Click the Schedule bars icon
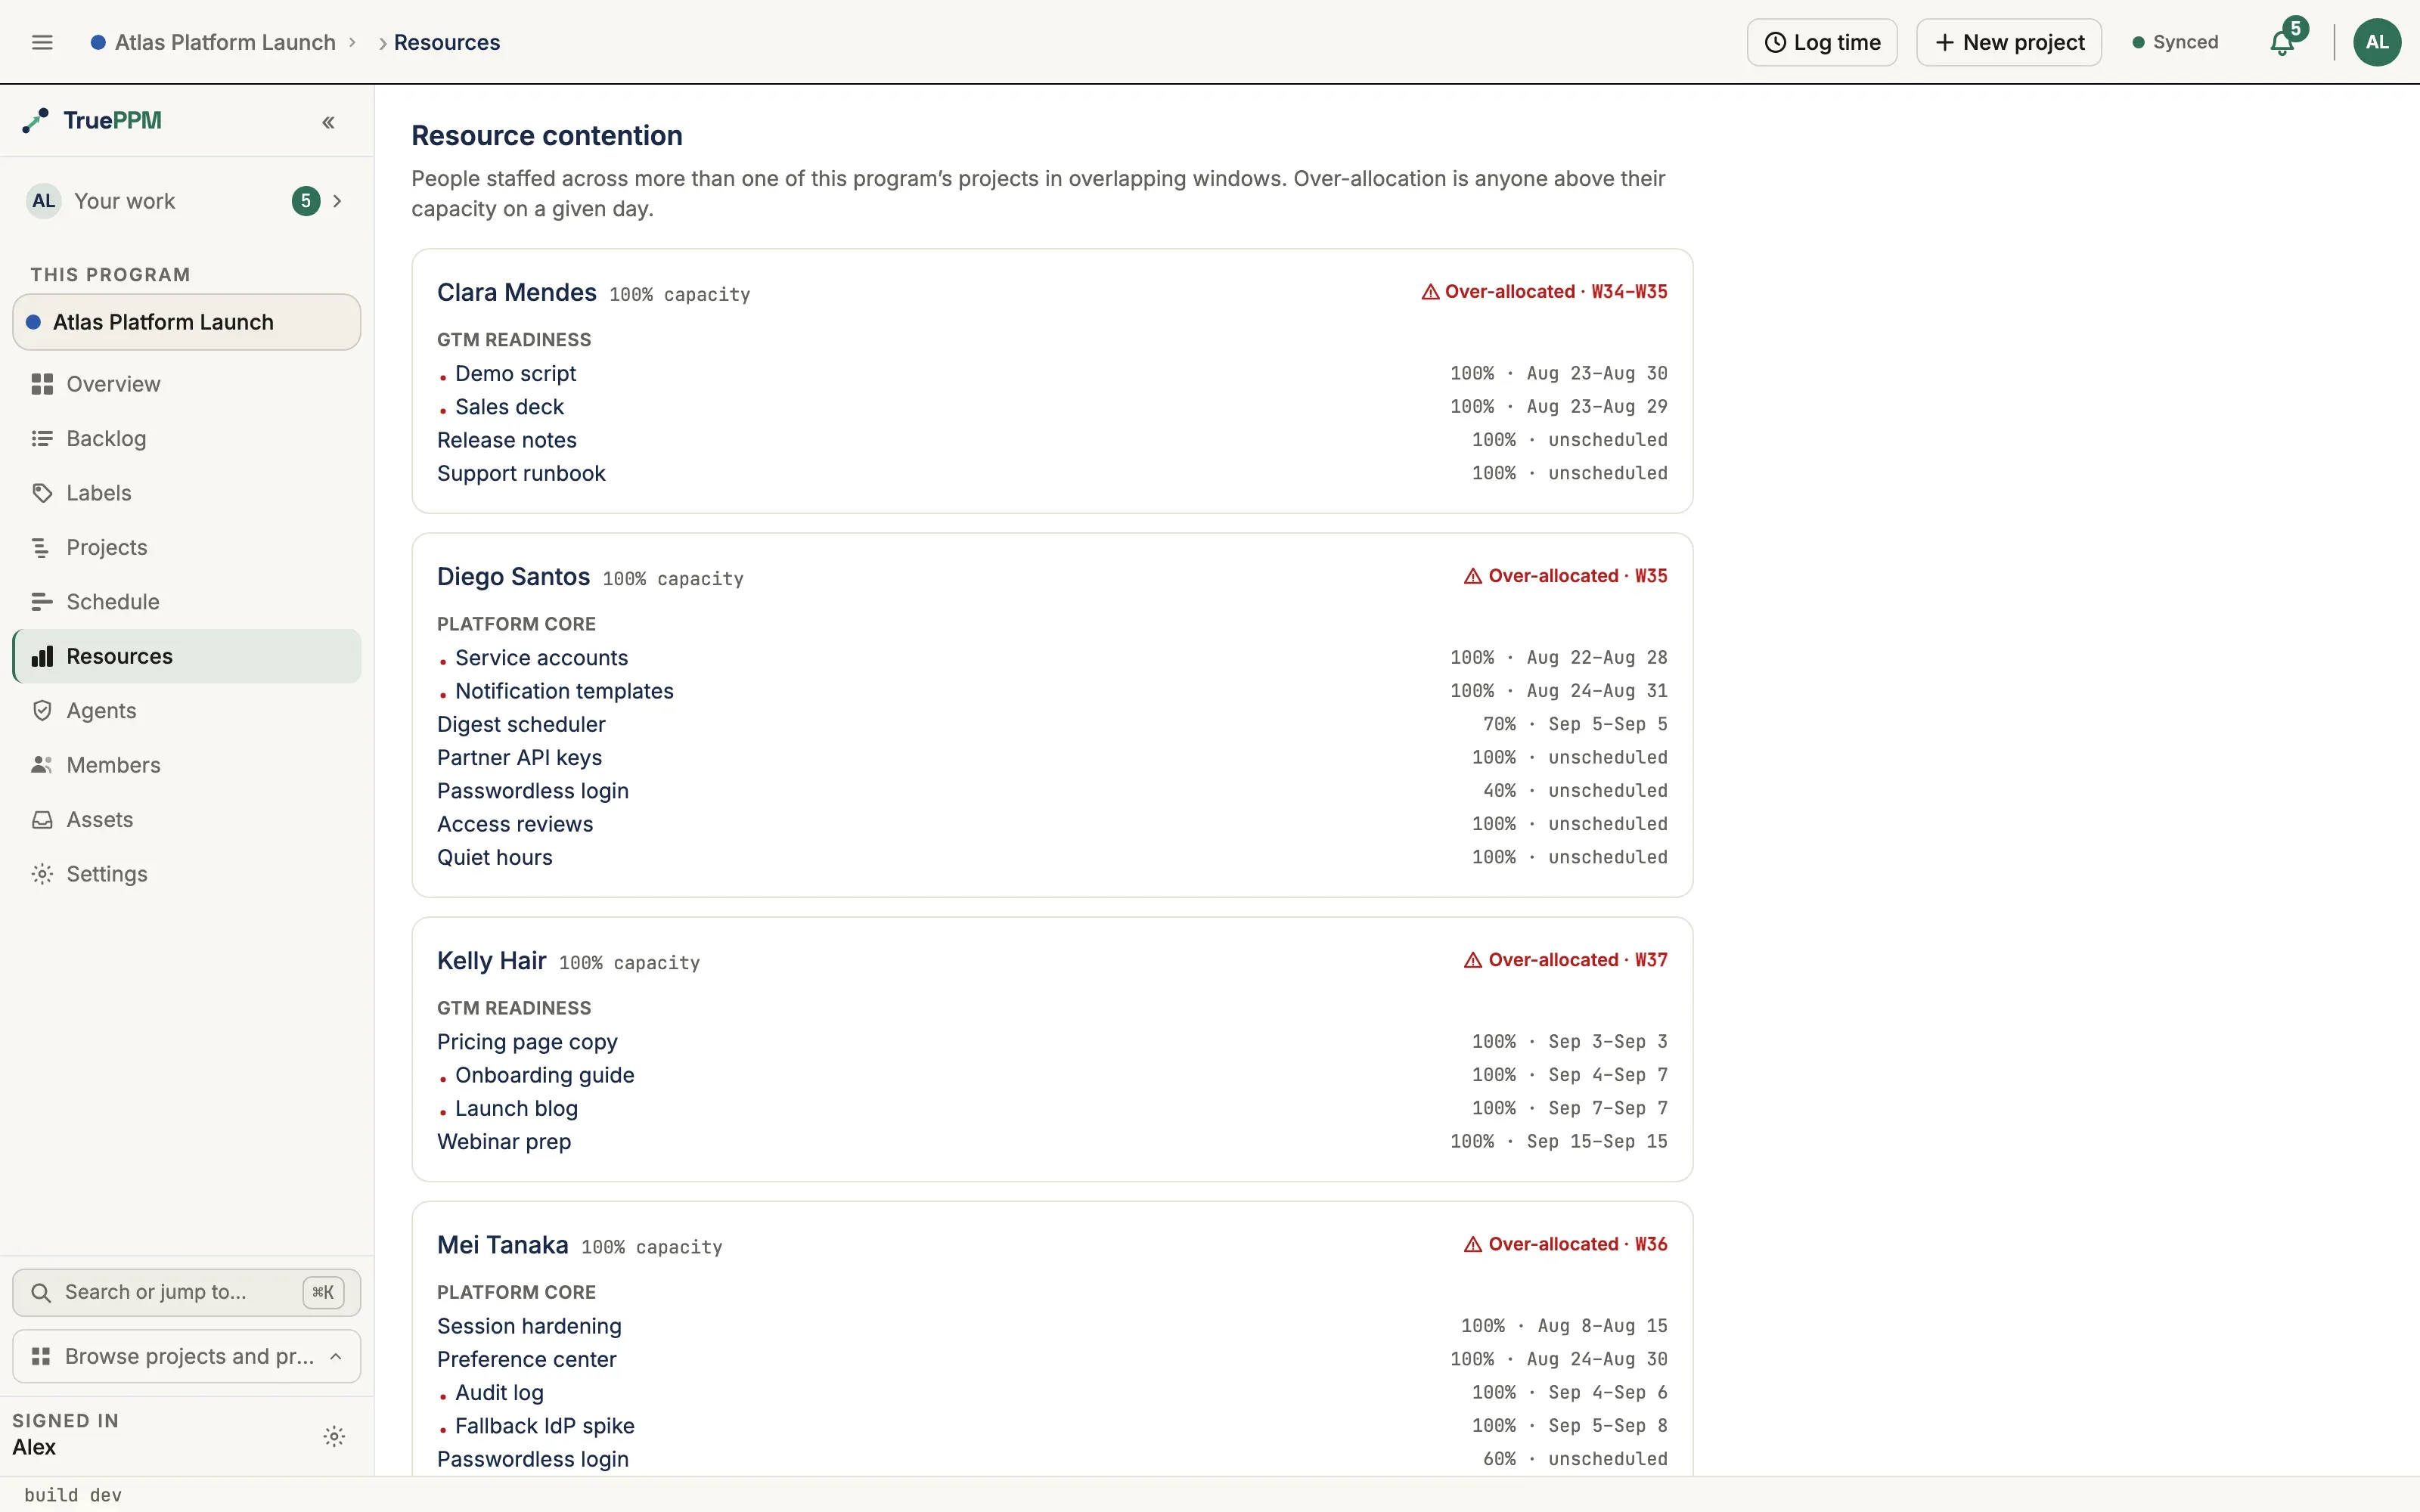The height and width of the screenshot is (1512, 2420). point(42,602)
